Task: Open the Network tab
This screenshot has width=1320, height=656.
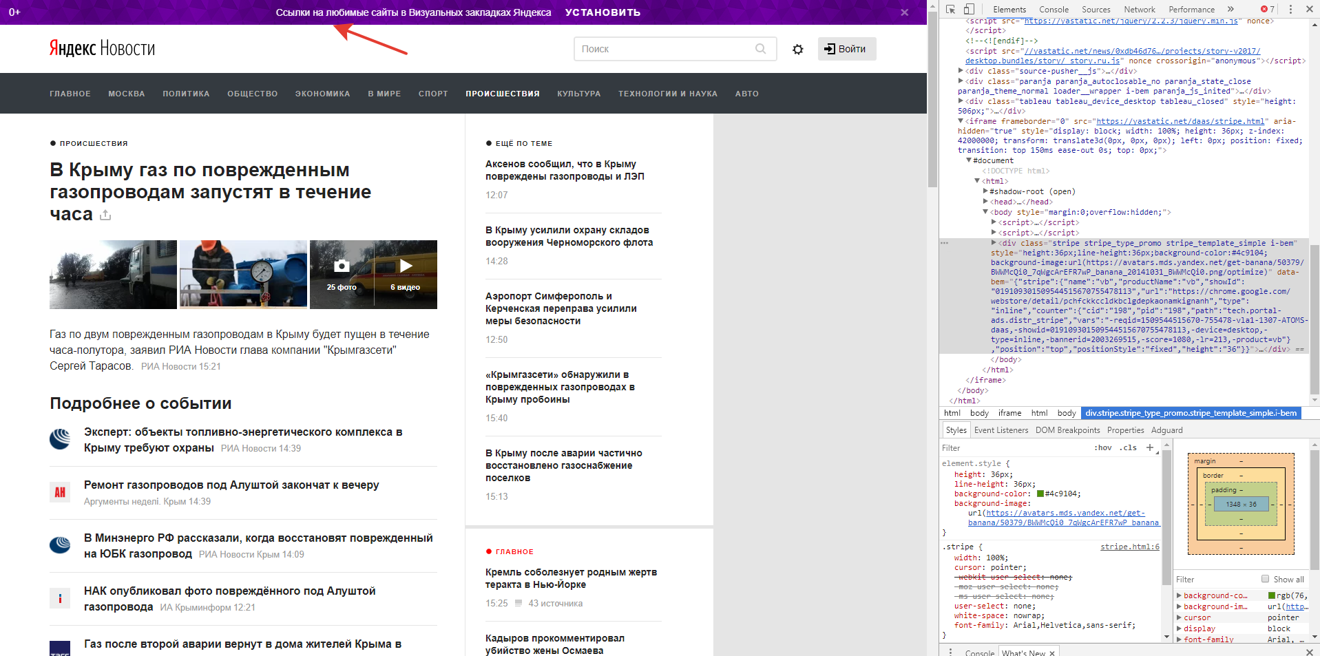Action: (1140, 9)
